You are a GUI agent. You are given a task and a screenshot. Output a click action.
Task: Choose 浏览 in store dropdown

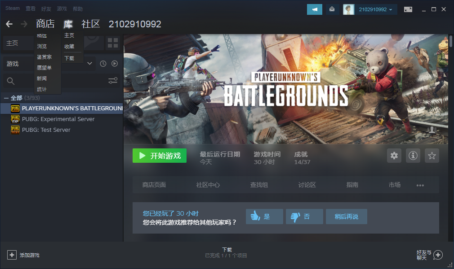click(x=42, y=46)
